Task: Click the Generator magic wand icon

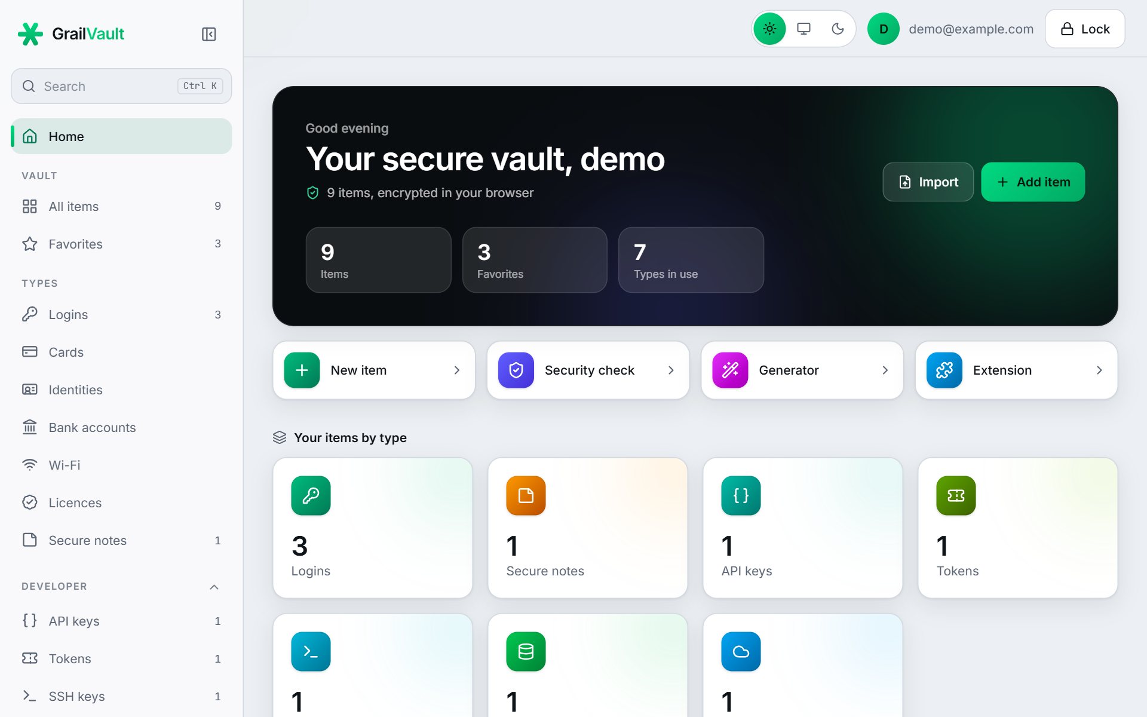Action: pyautogui.click(x=730, y=370)
